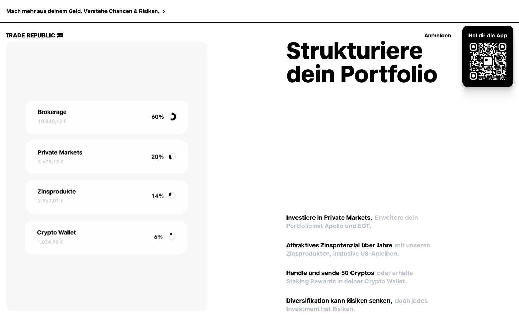Expand the banner chevron after 'Risiken.'
519x315 pixels.
[164, 11]
